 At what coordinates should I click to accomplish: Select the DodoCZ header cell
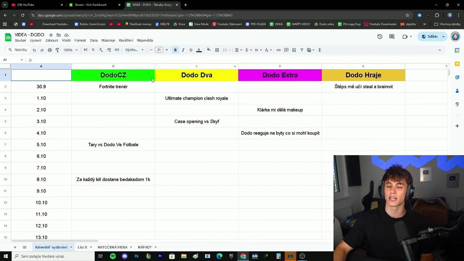113,75
